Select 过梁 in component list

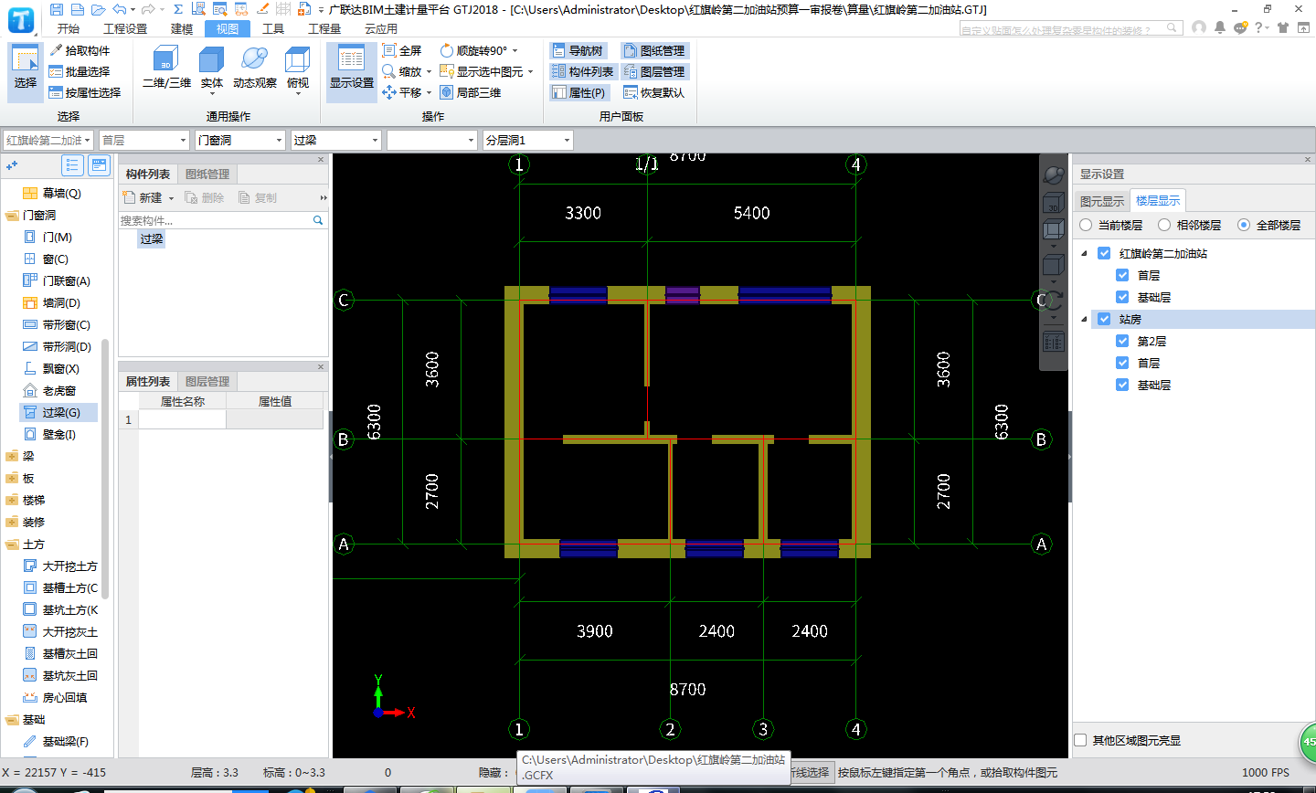click(152, 238)
